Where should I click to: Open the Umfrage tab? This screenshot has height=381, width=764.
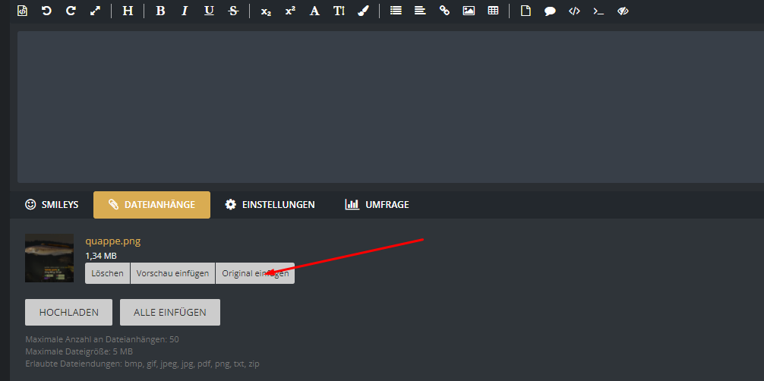[x=377, y=205]
